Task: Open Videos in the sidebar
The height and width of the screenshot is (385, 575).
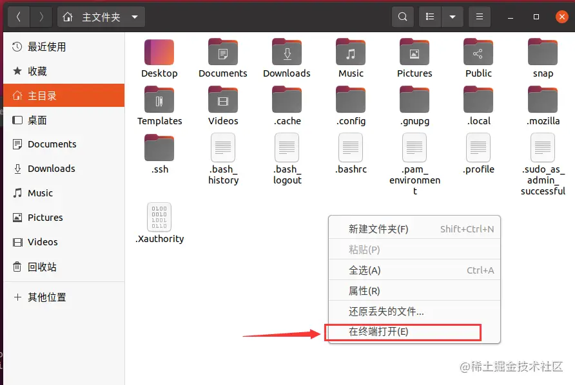Action: (x=64, y=242)
